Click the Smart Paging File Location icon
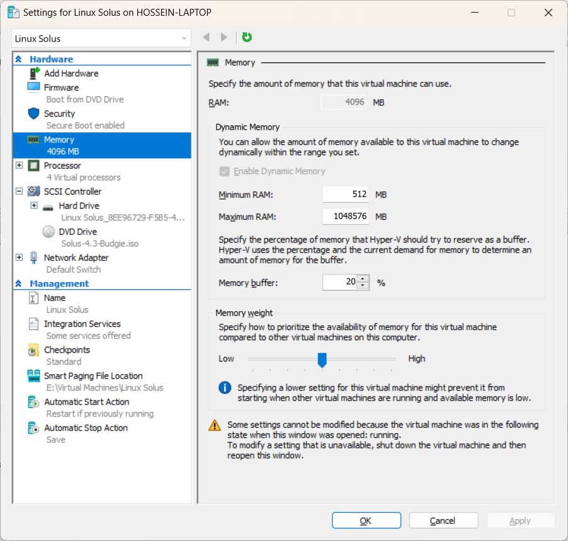The width and height of the screenshot is (568, 541). click(33, 376)
